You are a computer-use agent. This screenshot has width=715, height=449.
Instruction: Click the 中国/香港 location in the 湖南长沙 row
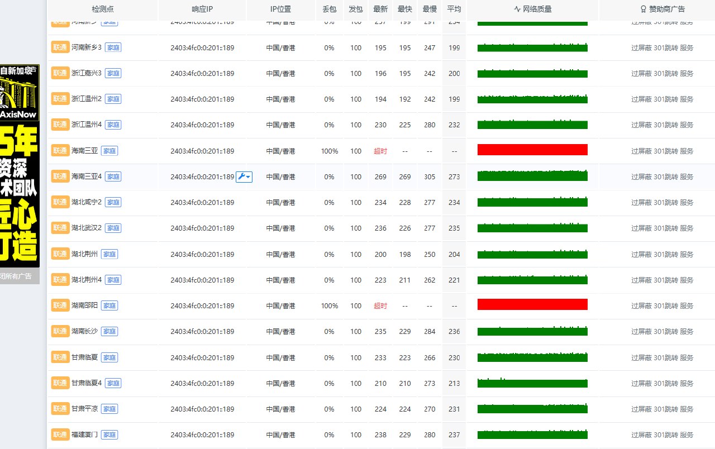point(280,331)
